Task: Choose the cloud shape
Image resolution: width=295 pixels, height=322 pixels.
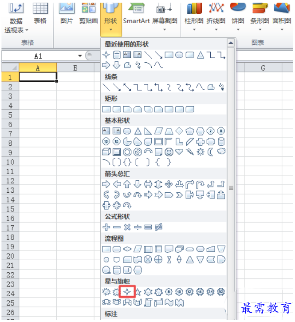Action: (221, 151)
